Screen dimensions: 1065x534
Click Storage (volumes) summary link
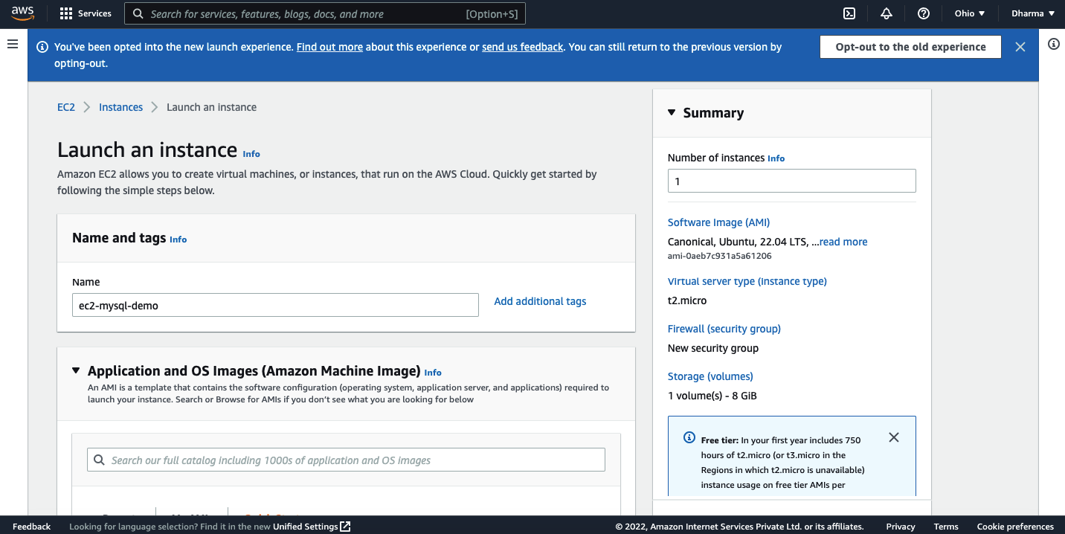point(710,376)
